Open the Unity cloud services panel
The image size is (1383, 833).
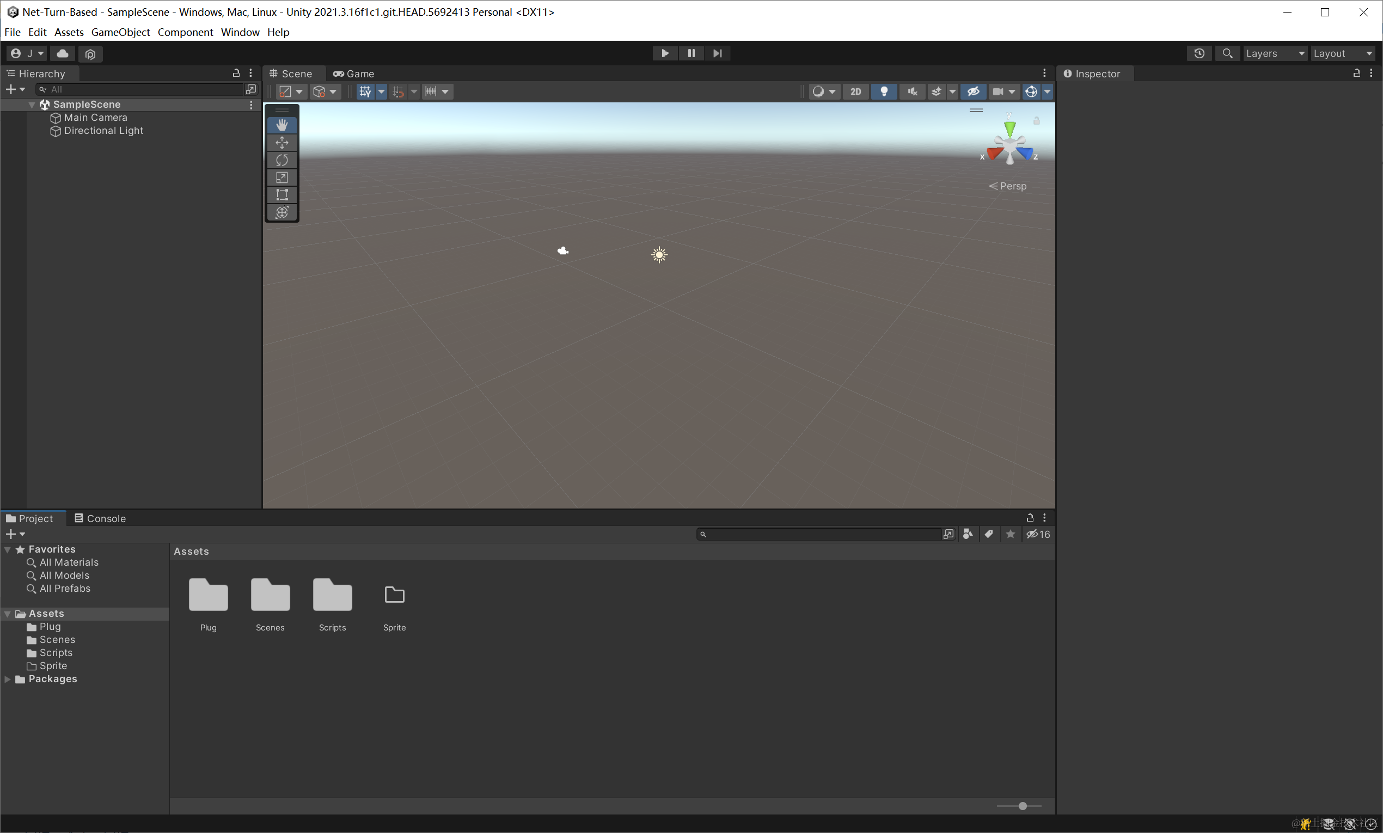tap(62, 53)
